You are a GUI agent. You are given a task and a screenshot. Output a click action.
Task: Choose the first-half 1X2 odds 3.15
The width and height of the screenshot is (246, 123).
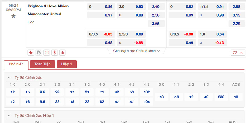[x=237, y=15]
